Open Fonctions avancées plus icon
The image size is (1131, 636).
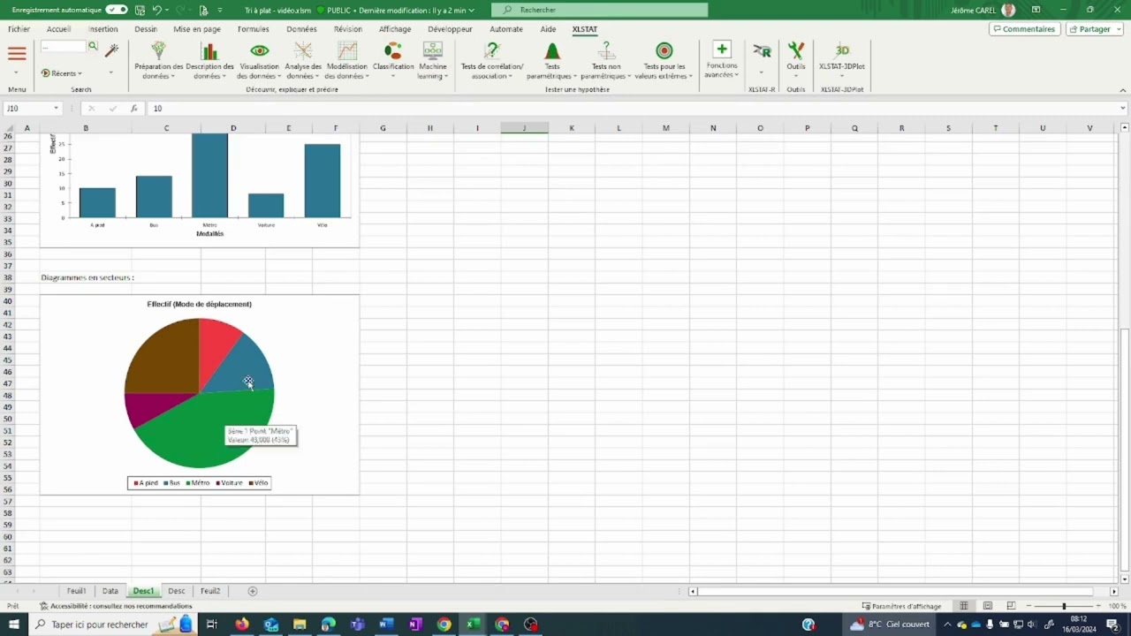(x=722, y=49)
